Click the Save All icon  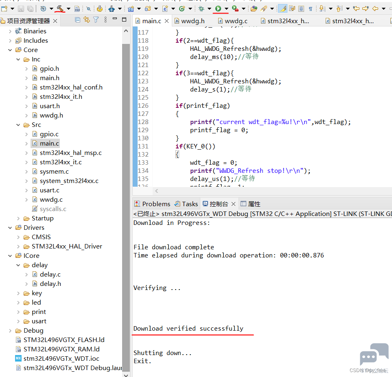(x=30, y=9)
